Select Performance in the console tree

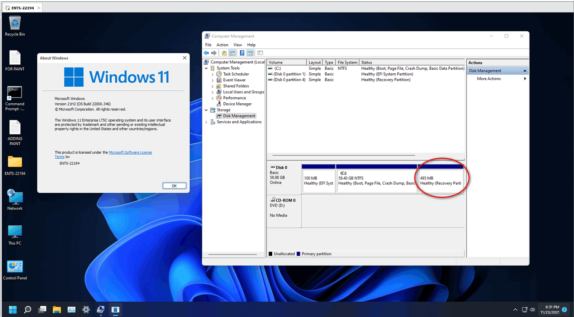(235, 98)
